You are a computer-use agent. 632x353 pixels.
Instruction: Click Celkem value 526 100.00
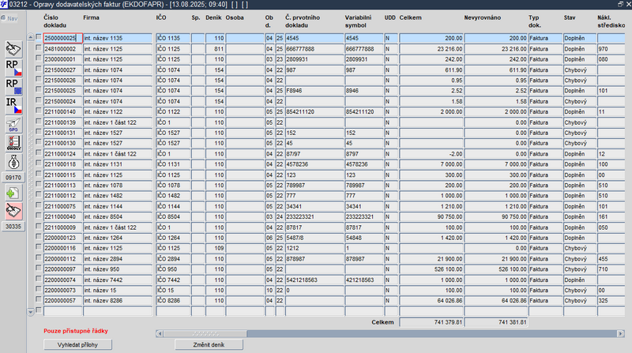click(x=431, y=269)
